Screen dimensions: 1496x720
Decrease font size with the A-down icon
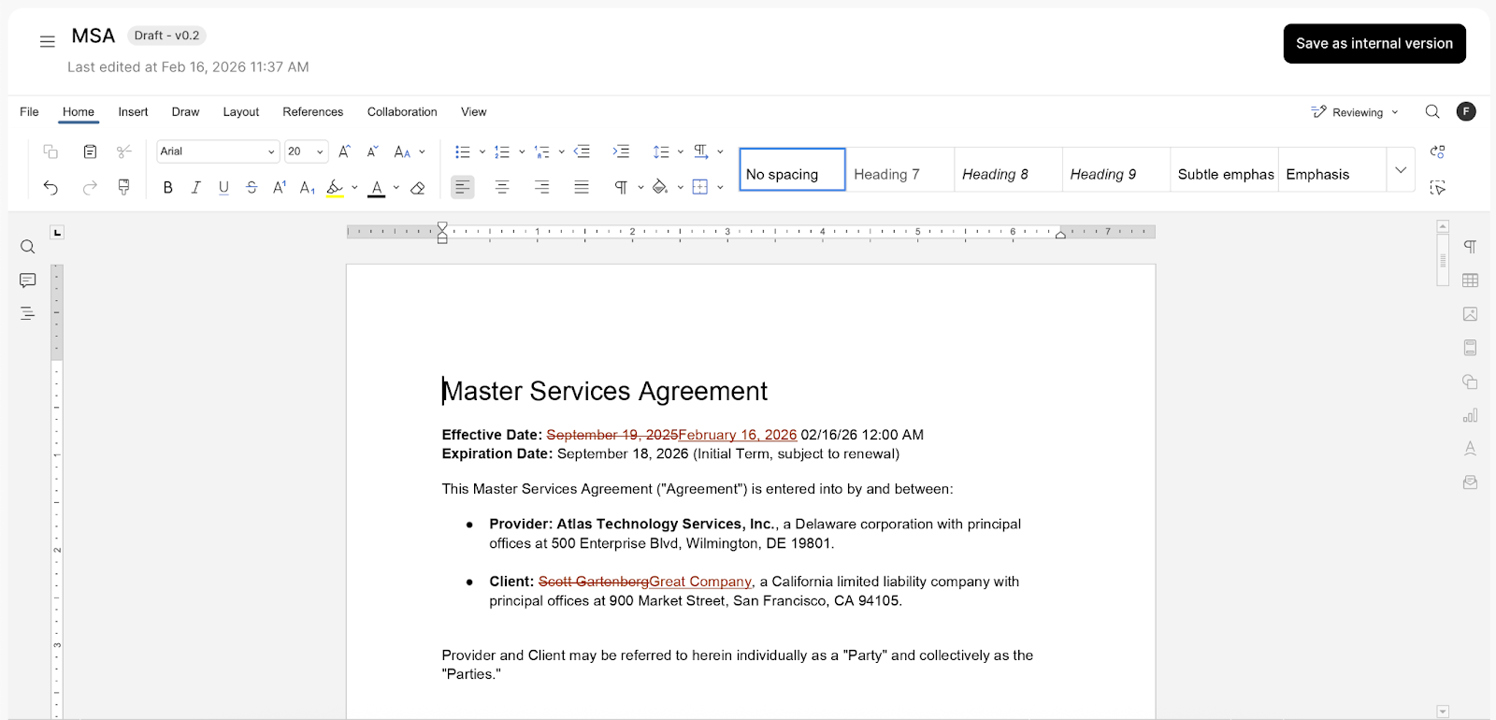tap(372, 151)
